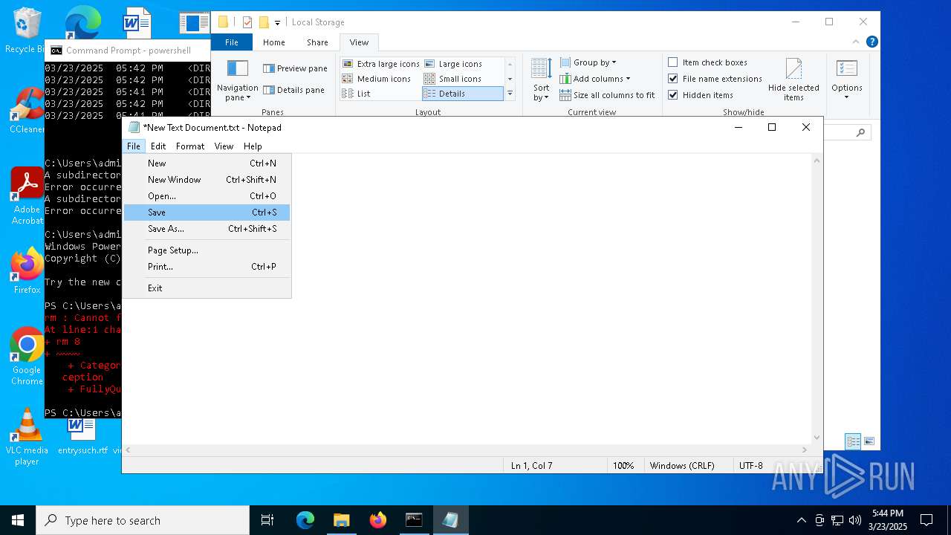Switch to Command Prompt taskbar icon

pos(414,520)
